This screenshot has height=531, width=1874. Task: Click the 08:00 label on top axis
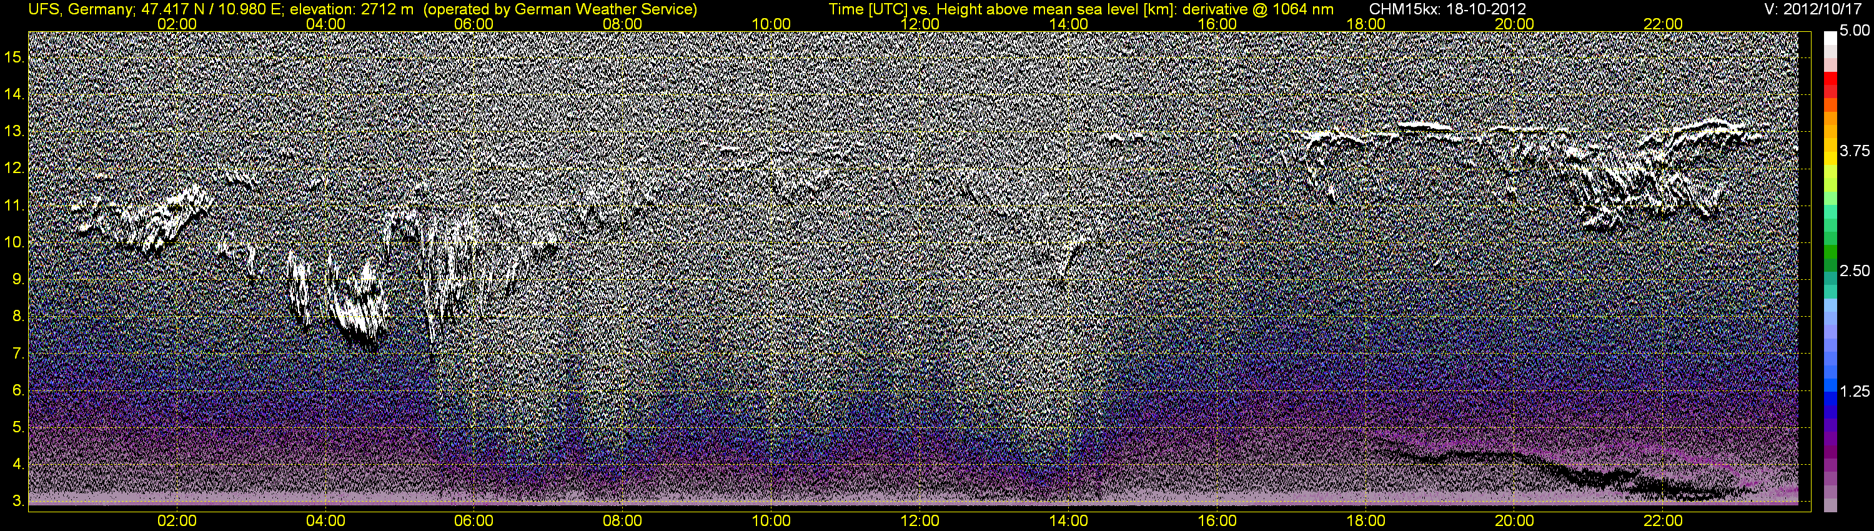tap(623, 23)
